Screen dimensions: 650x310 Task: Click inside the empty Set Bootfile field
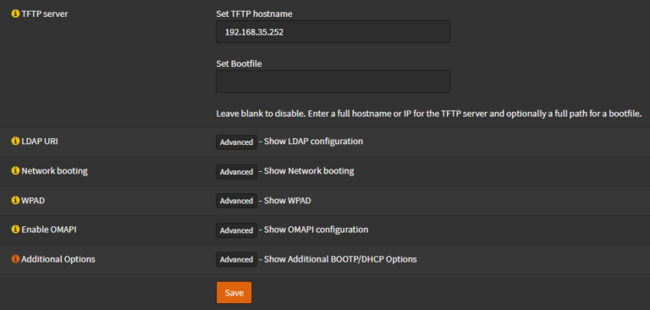[x=333, y=81]
